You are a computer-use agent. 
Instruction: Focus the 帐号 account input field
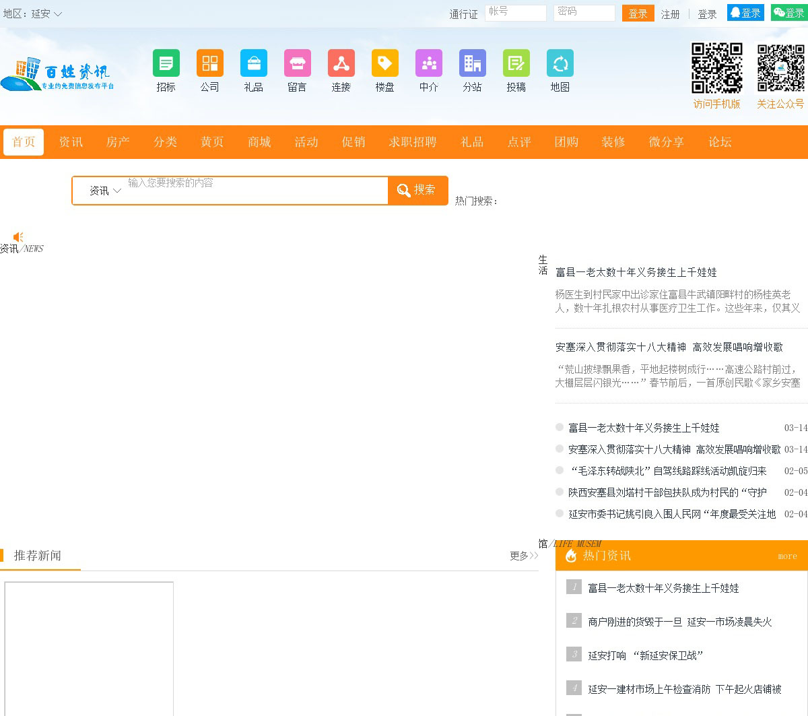pos(515,13)
